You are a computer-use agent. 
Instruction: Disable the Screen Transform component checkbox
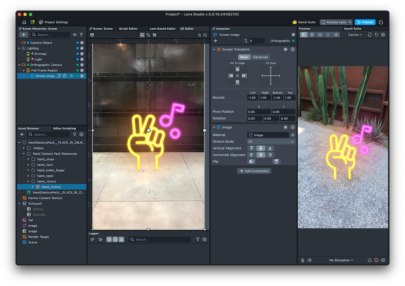286,49
